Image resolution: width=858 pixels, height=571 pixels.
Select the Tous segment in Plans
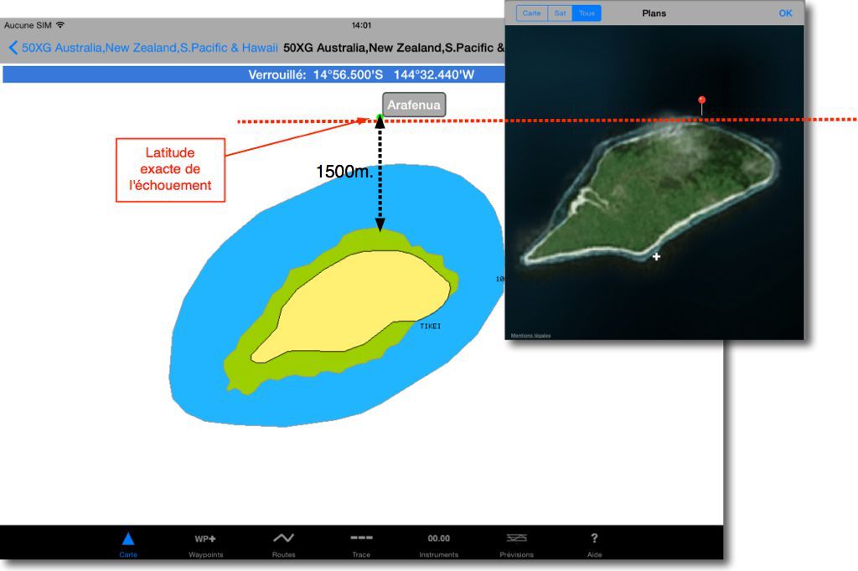pyautogui.click(x=587, y=13)
